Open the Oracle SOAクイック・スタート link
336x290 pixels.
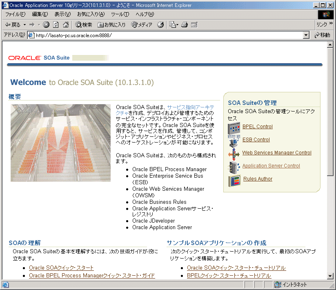pos(61,268)
